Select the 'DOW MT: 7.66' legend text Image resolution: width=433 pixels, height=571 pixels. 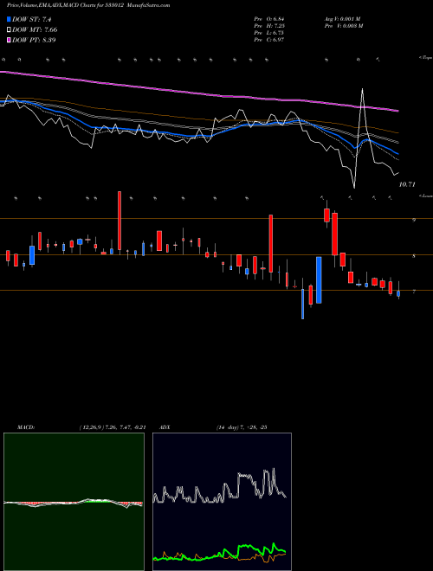pos(35,30)
